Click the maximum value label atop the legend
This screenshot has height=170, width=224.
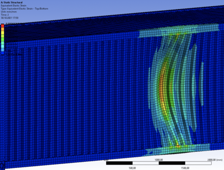pos(14,24)
